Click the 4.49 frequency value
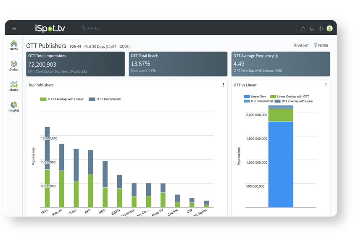Viewport: 353px width, 241px height. pyautogui.click(x=239, y=64)
